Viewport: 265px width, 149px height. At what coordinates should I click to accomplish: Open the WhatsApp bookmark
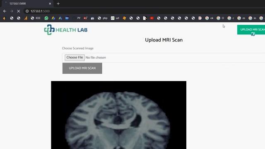point(46,18)
